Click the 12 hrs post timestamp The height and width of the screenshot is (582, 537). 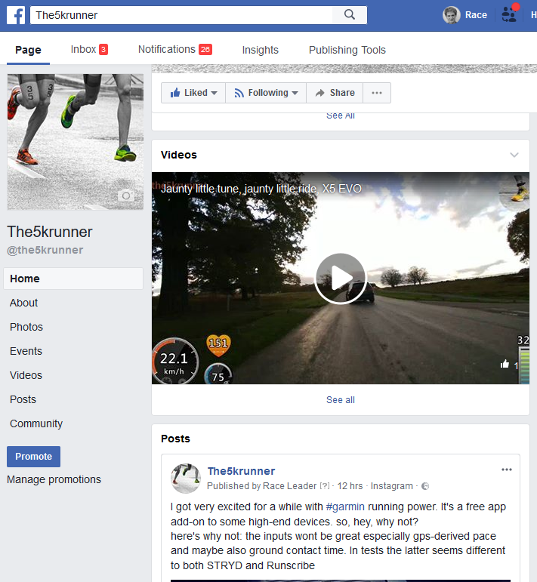point(350,486)
